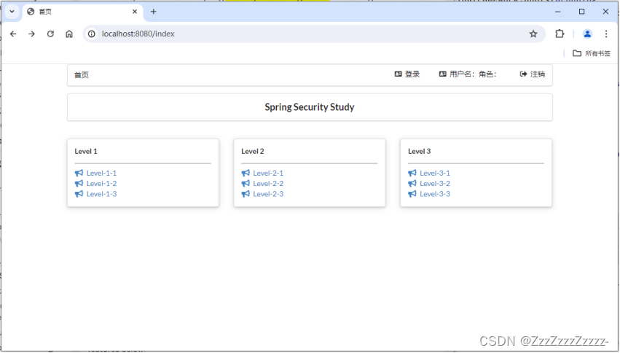
Task: Click the bullhorn icon next to Level-2-1
Action: [x=246, y=173]
